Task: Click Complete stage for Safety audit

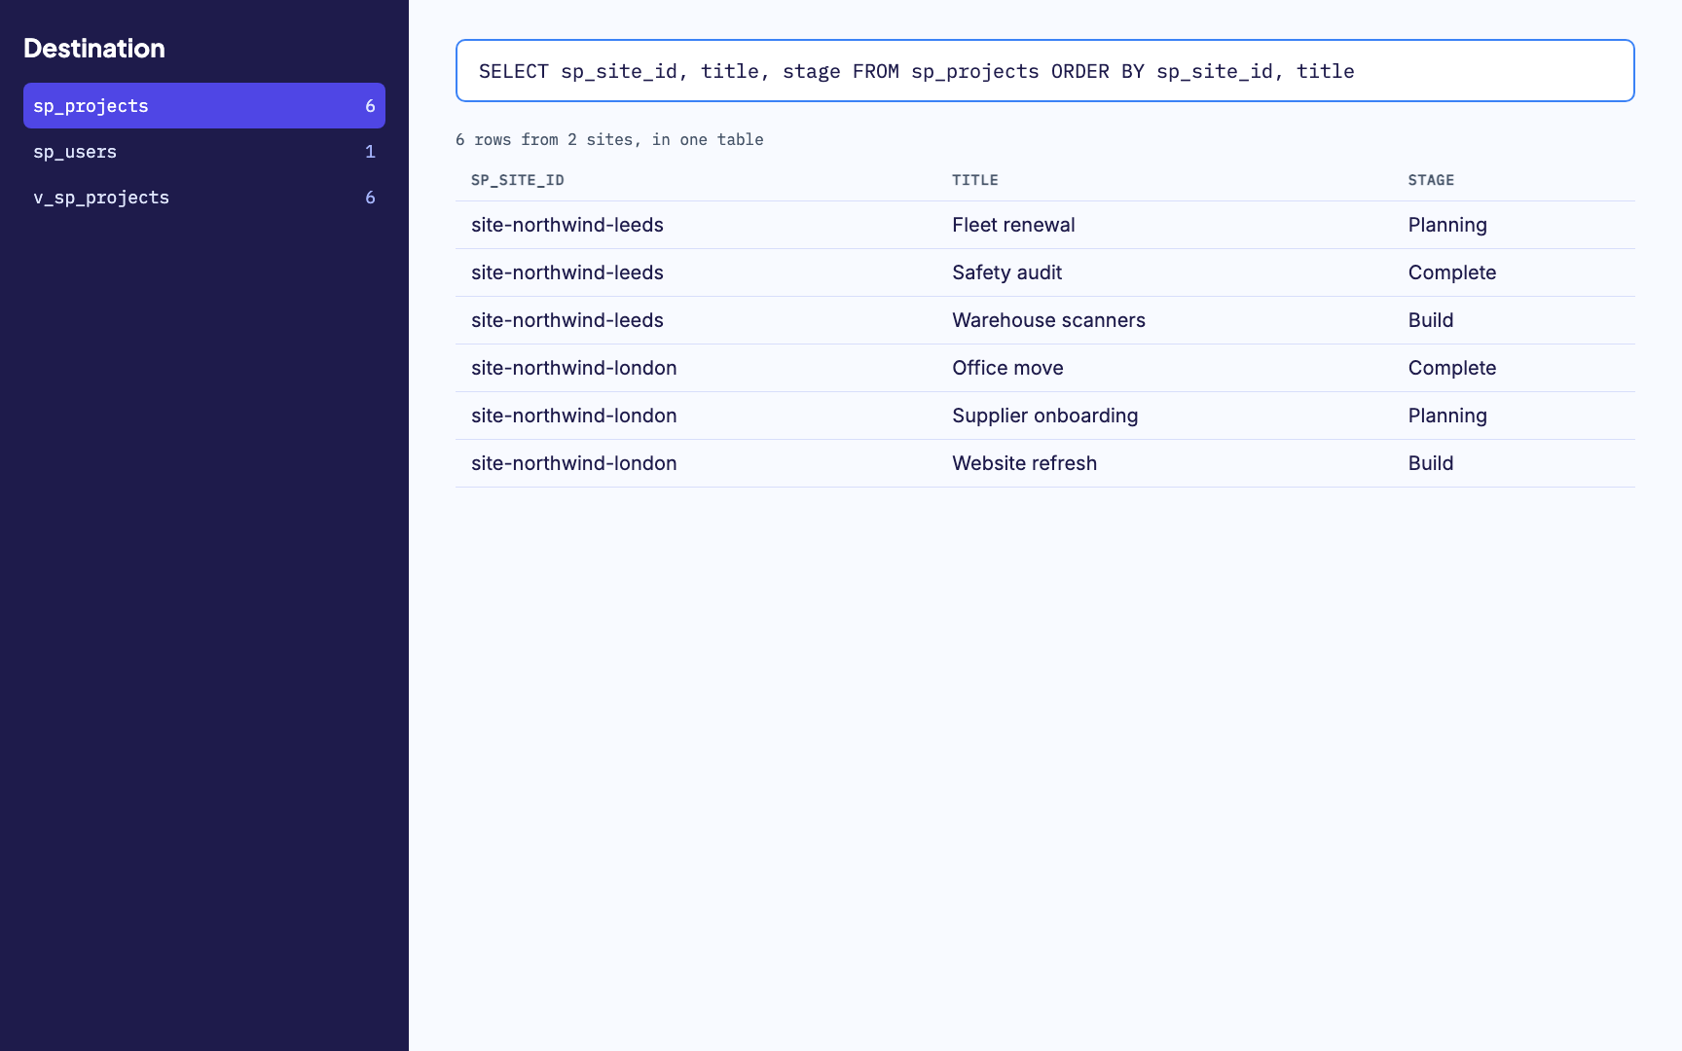Action: coord(1451,272)
